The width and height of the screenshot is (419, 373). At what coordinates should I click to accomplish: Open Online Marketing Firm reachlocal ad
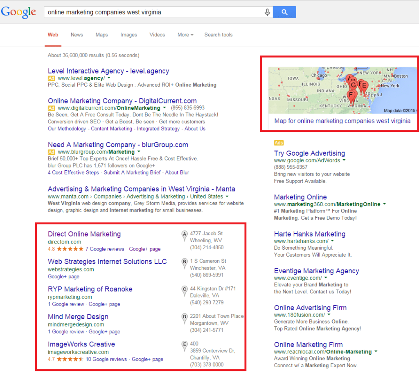click(309, 344)
